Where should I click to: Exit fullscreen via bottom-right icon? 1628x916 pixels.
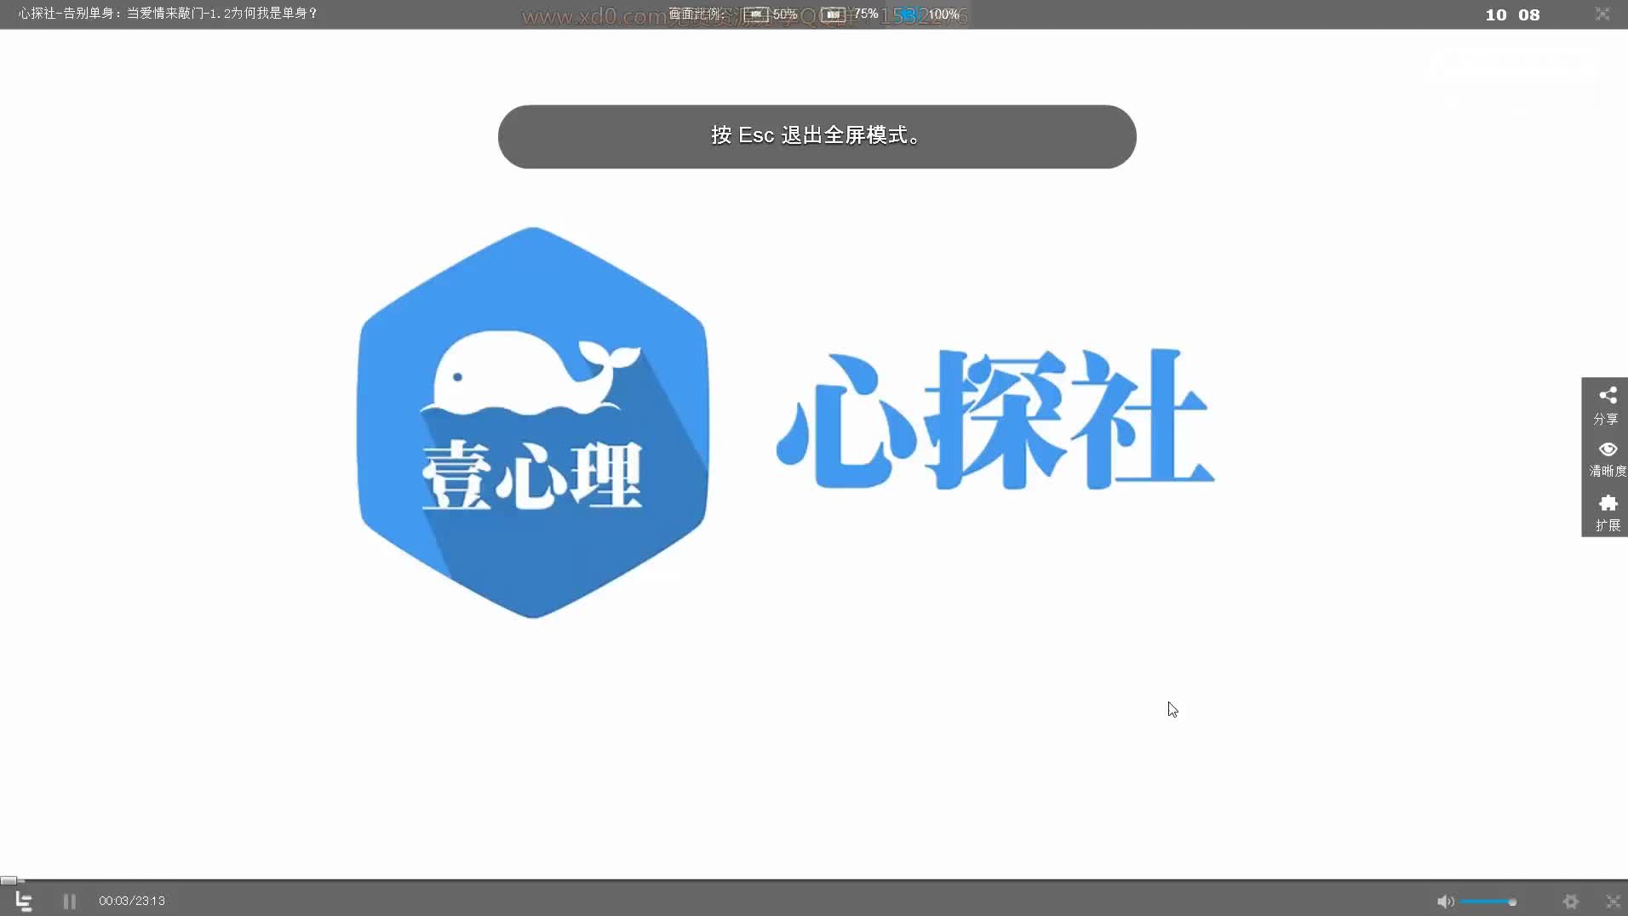1613,902
